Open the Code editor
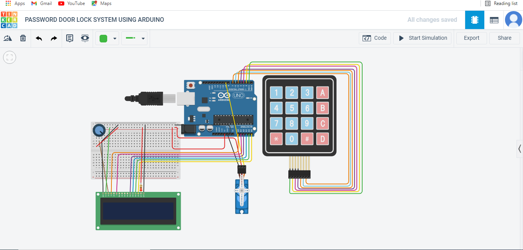The width and height of the screenshot is (523, 250). point(375,38)
